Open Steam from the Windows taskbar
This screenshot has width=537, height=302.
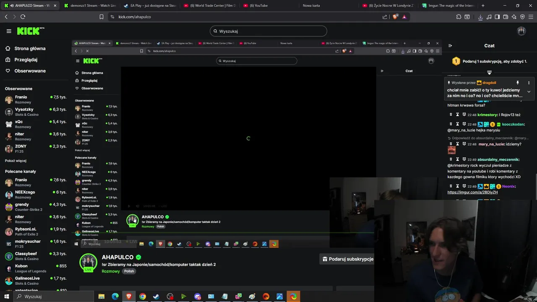pyautogui.click(x=156, y=297)
